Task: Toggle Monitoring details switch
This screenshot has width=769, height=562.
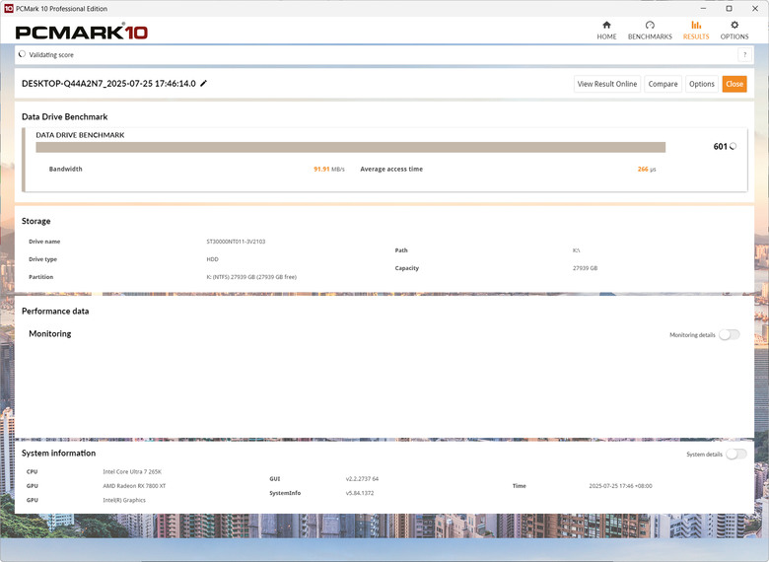Action: coord(730,335)
